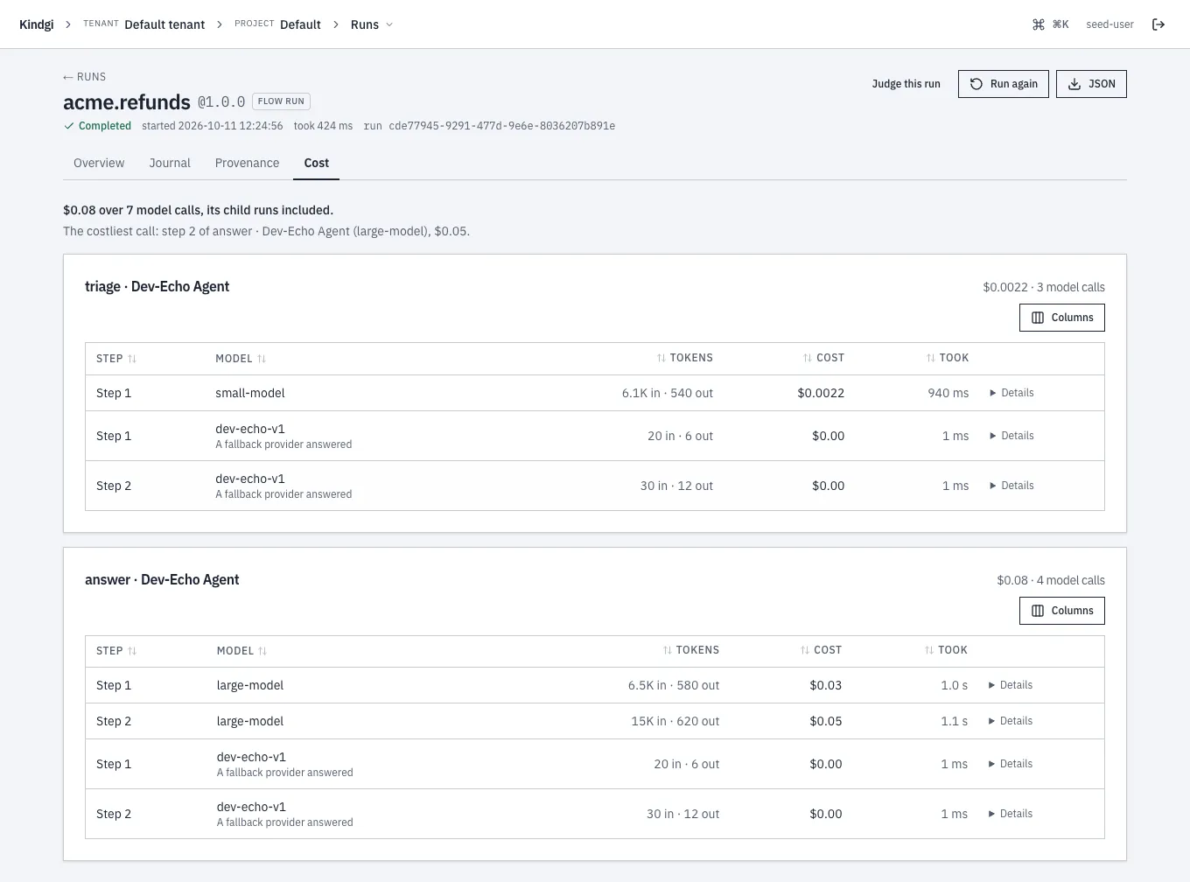The image size is (1190, 882).
Task: Switch to the Overview tab
Action: coord(99,163)
